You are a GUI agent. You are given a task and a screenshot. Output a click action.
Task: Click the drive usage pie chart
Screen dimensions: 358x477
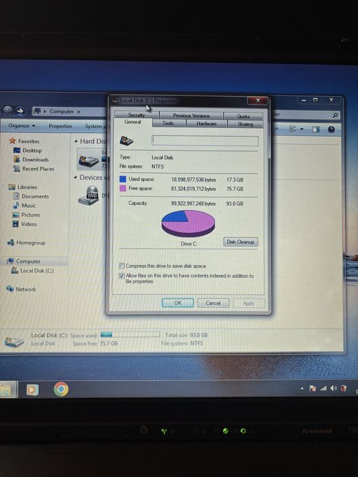pos(188,224)
